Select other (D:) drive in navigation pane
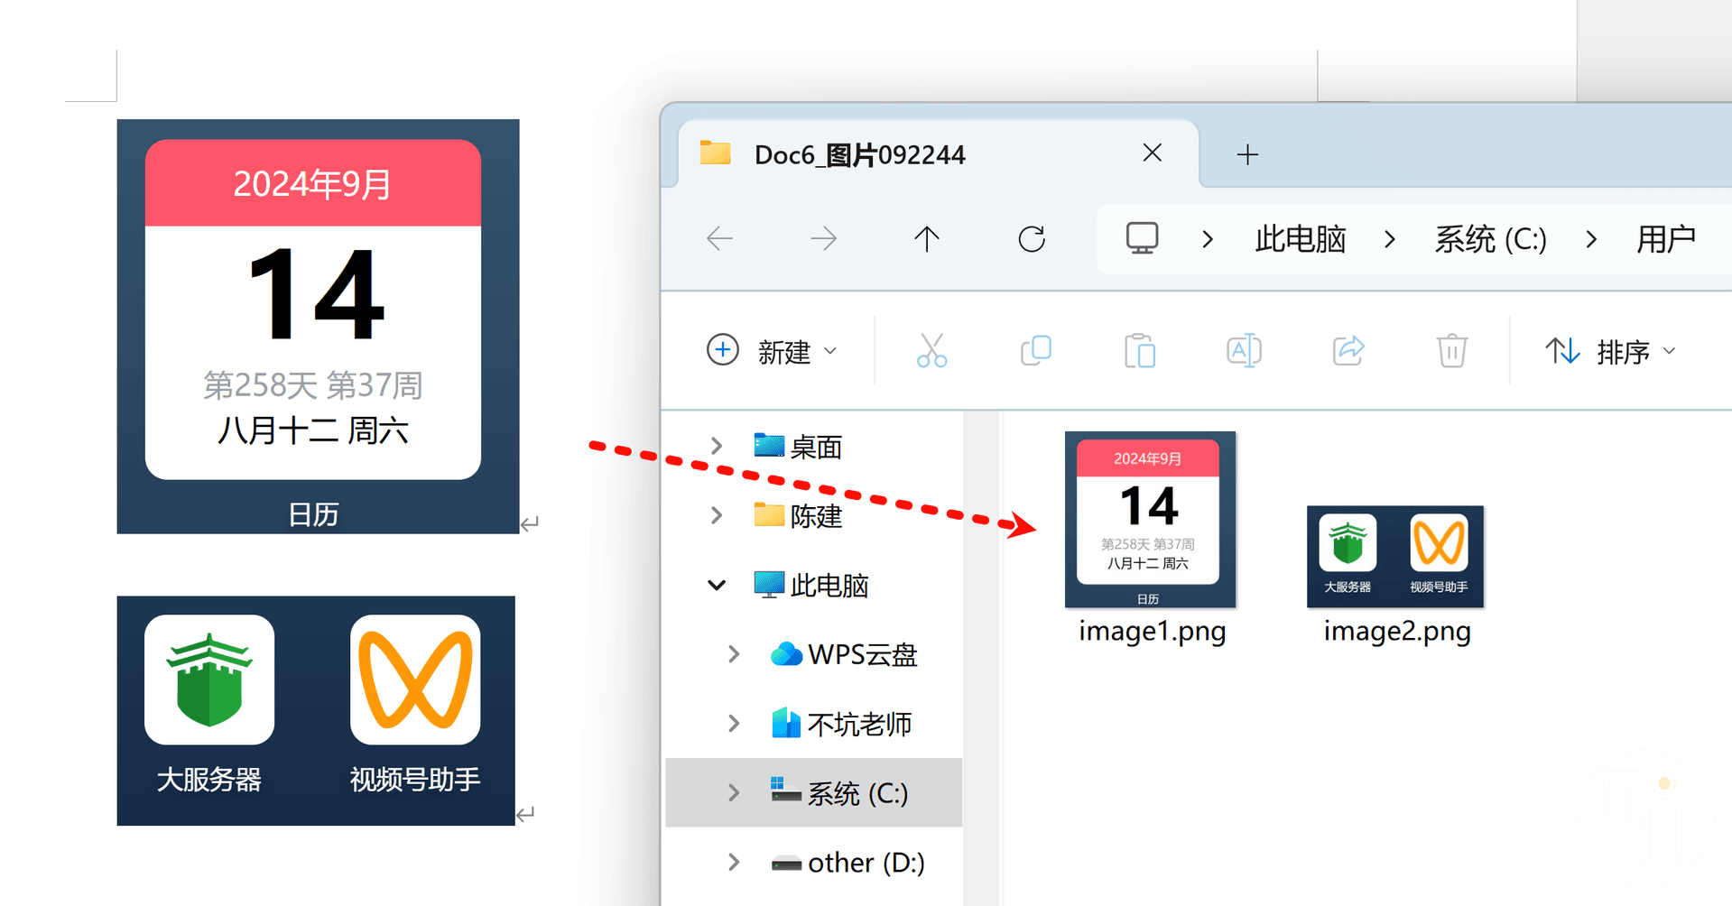This screenshot has width=1732, height=906. click(x=848, y=862)
